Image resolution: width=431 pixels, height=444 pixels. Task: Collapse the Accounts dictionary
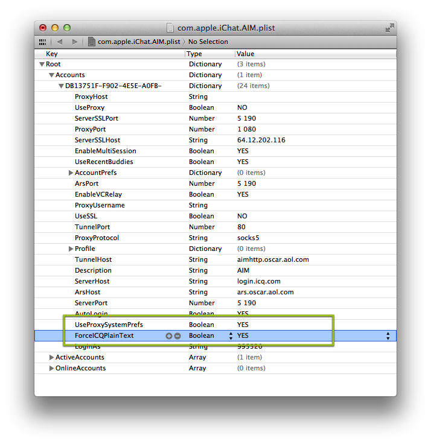pyautogui.click(x=51, y=75)
